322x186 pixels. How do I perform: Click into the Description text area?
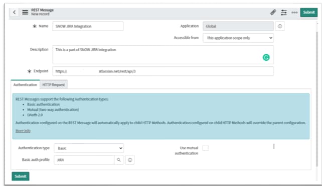click(x=163, y=55)
